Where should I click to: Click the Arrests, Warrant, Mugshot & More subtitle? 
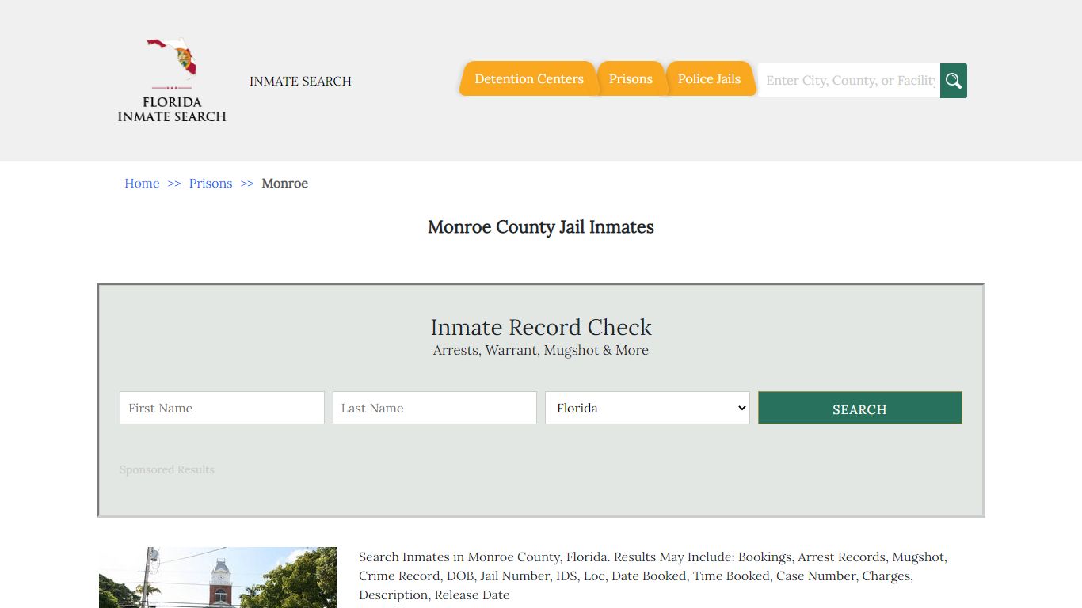541,350
